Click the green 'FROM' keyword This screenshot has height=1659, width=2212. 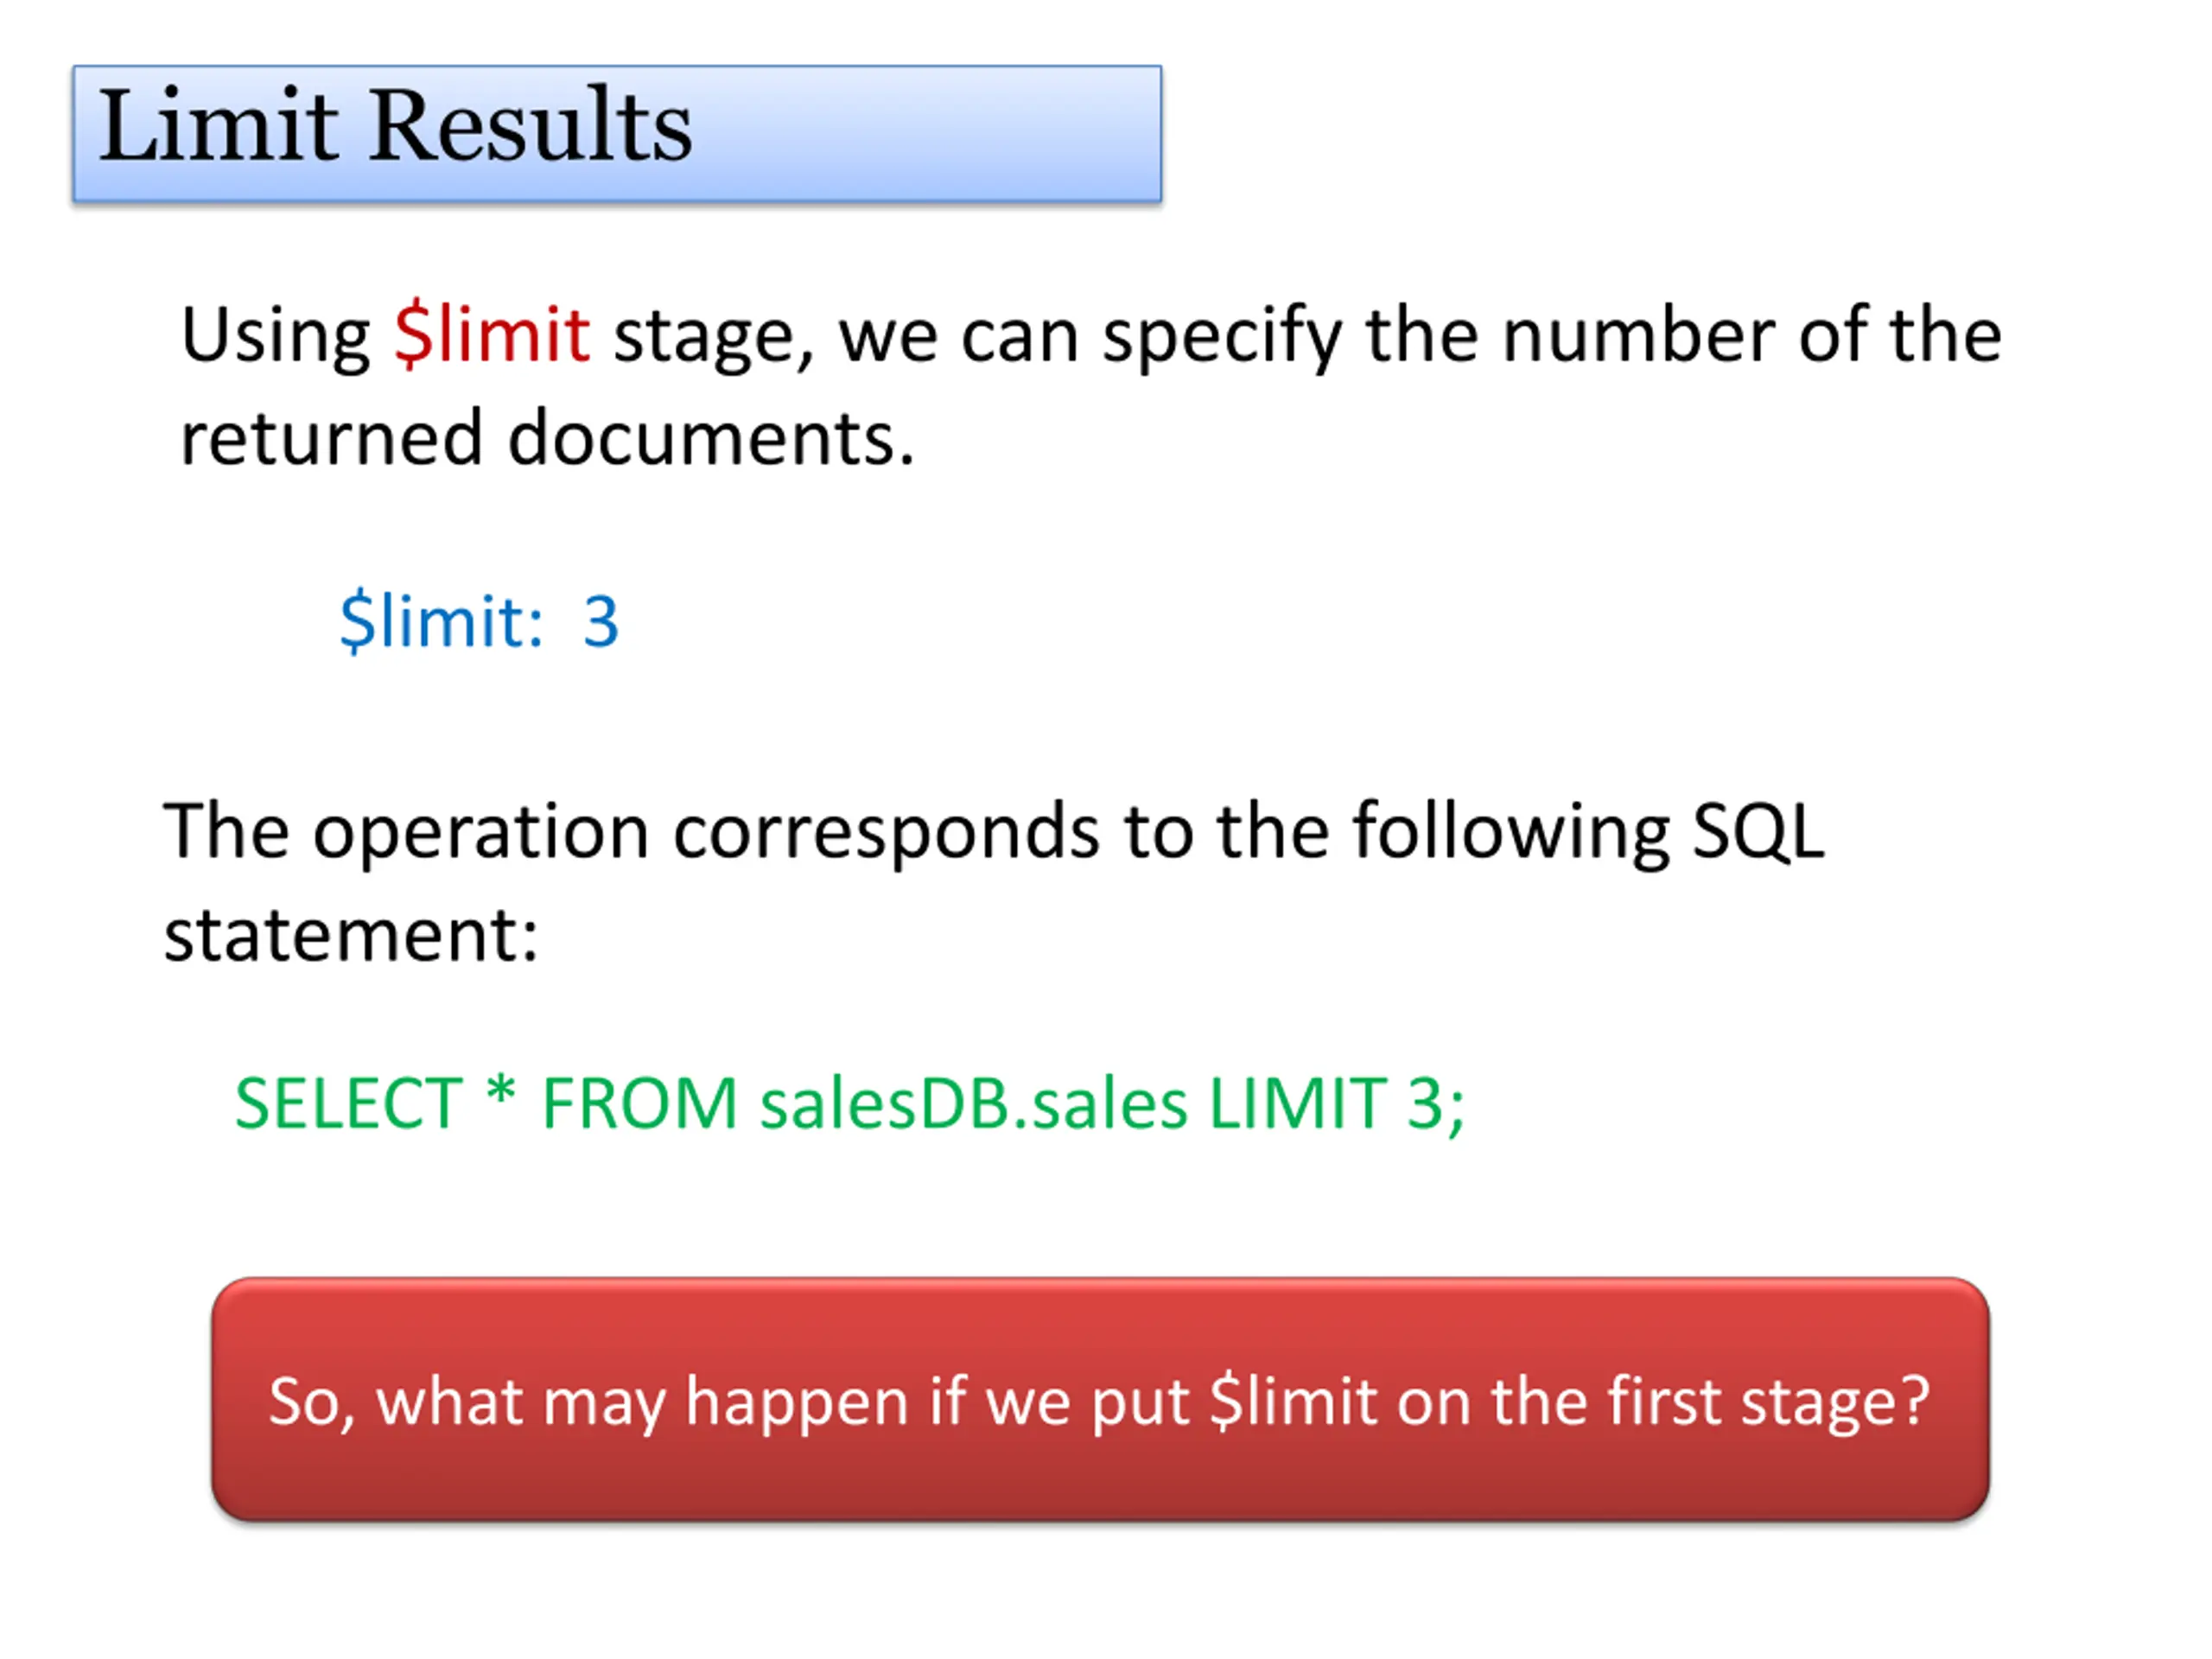tap(640, 1104)
